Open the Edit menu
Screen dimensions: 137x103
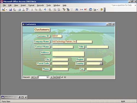pyautogui.click(x=10, y=5)
